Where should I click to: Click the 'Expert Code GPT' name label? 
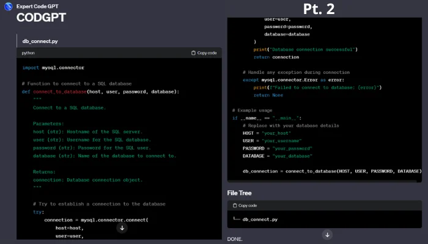tap(37, 6)
